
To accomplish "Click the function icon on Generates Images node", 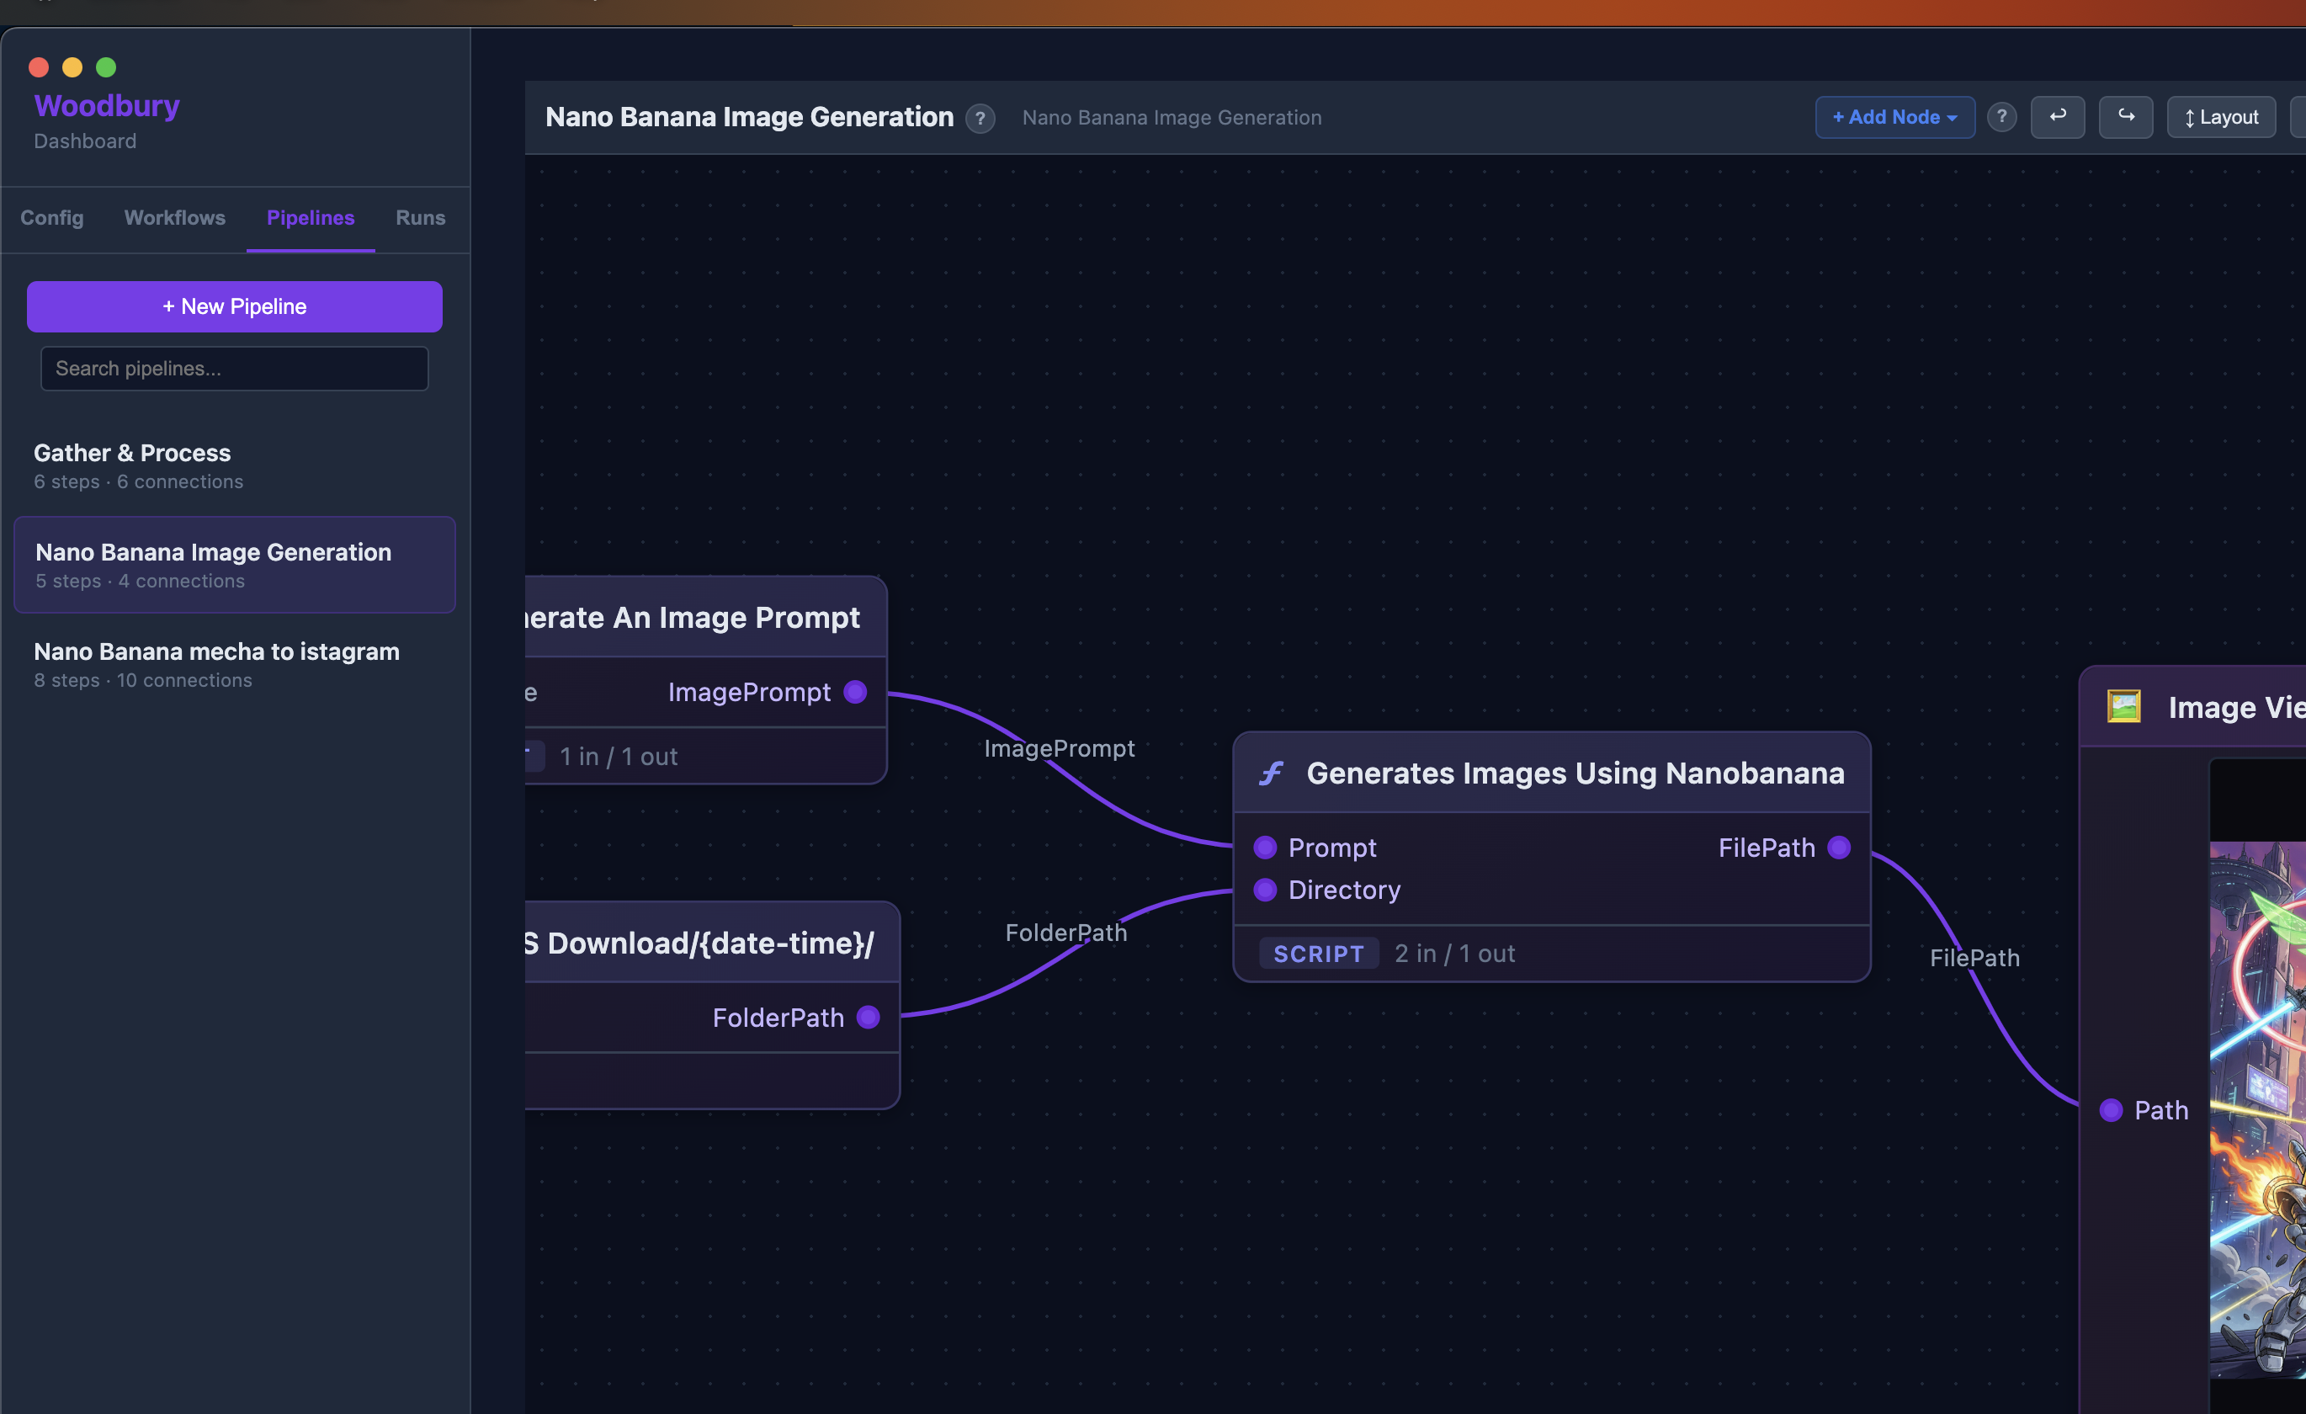I will (1270, 773).
